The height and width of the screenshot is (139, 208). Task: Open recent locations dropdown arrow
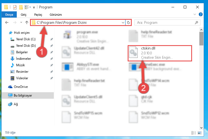pos(21,22)
